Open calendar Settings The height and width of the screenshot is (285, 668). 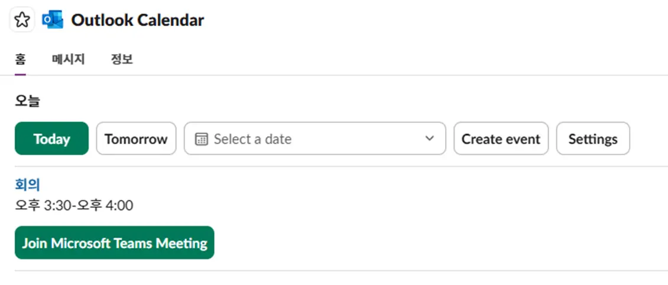coord(593,139)
